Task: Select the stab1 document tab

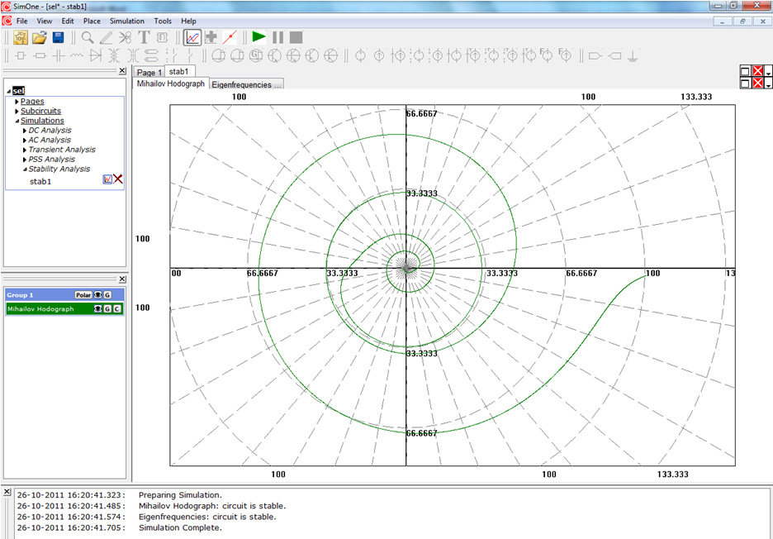Action: point(179,72)
